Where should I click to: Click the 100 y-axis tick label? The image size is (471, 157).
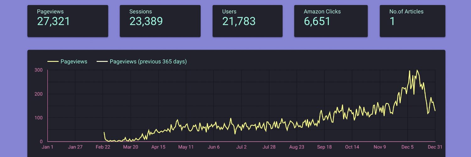click(x=38, y=118)
